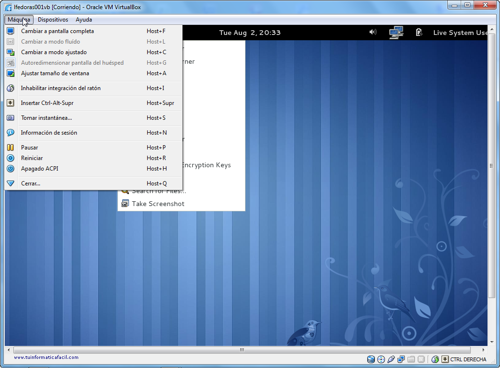Click the info icon beside 'Información de sesión'

[x=11, y=133]
